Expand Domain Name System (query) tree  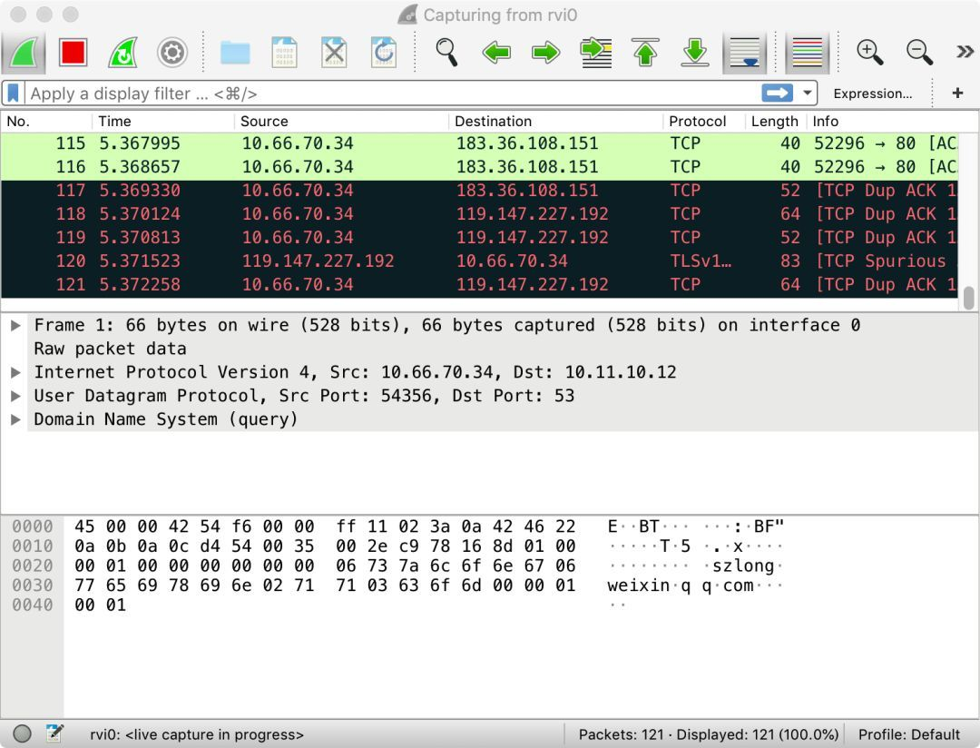(x=15, y=419)
